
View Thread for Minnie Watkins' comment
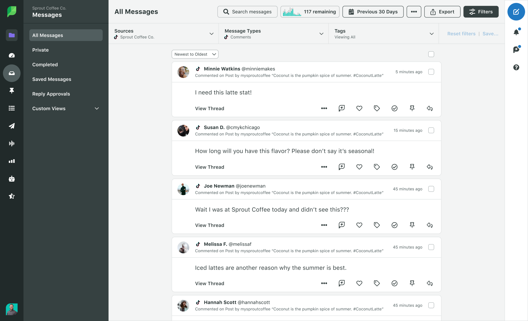(x=210, y=108)
